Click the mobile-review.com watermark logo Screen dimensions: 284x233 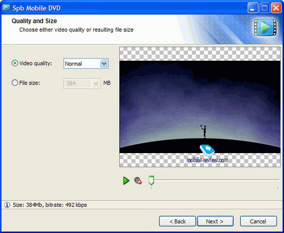point(207,154)
